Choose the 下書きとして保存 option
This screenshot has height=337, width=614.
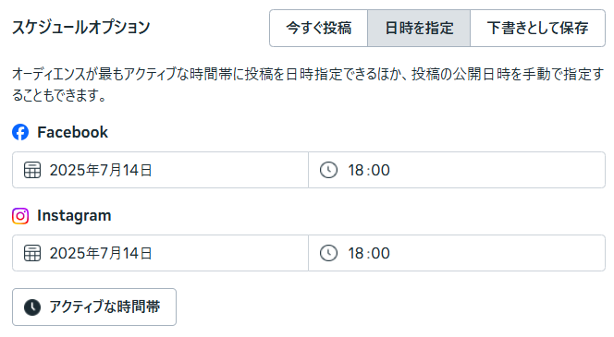pos(537,28)
